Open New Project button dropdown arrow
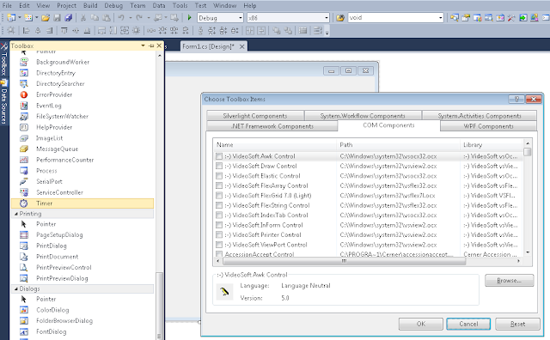 [x=20, y=17]
